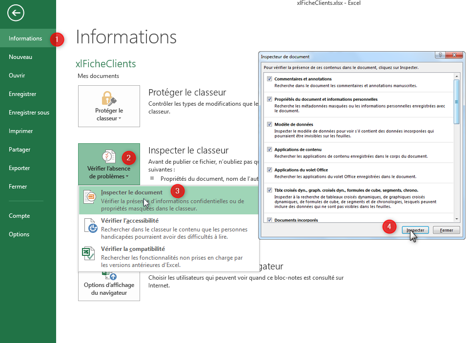
Task: Toggle the Documents incorporés checkbox
Action: [x=269, y=220]
